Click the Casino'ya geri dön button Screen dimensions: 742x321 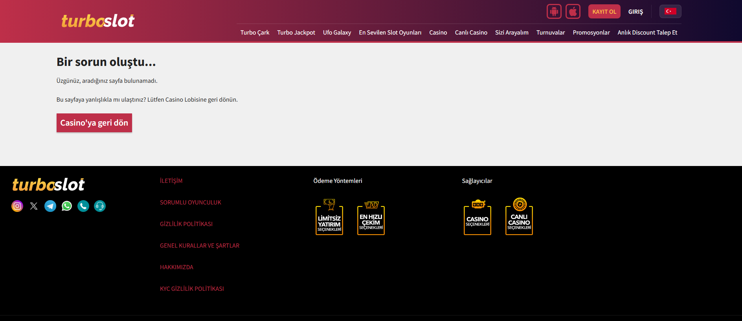pyautogui.click(x=94, y=123)
